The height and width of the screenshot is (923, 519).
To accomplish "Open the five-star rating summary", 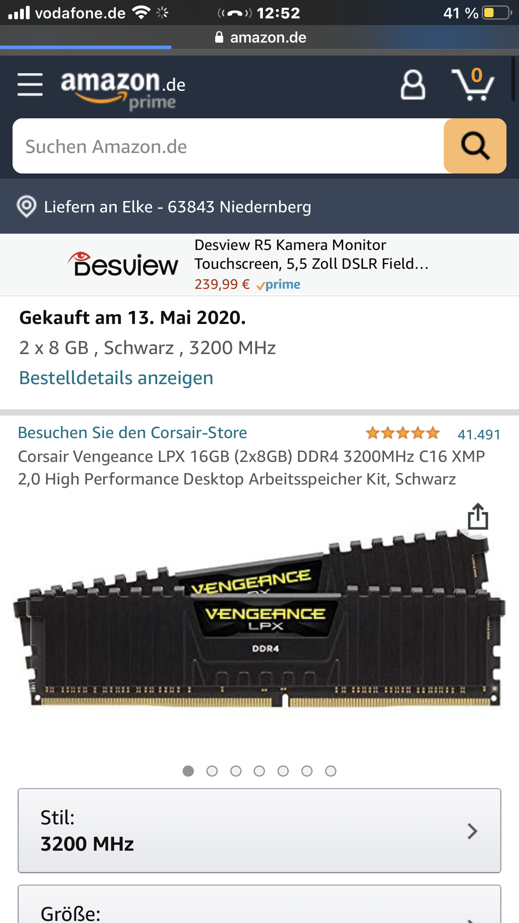I will [403, 433].
